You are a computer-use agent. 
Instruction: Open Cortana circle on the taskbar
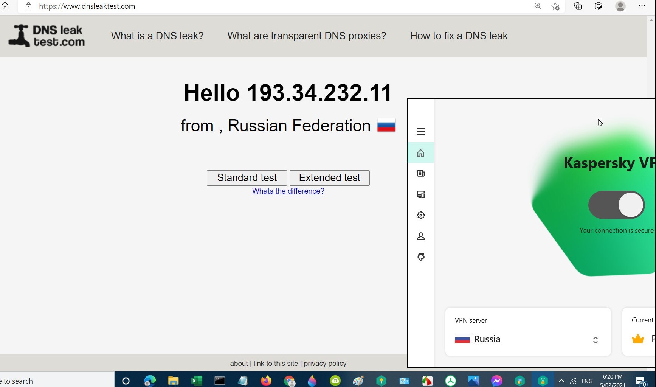pos(126,381)
